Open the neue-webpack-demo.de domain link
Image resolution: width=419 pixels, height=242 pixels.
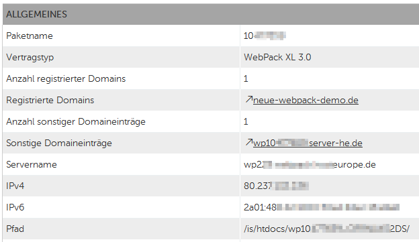(x=306, y=100)
